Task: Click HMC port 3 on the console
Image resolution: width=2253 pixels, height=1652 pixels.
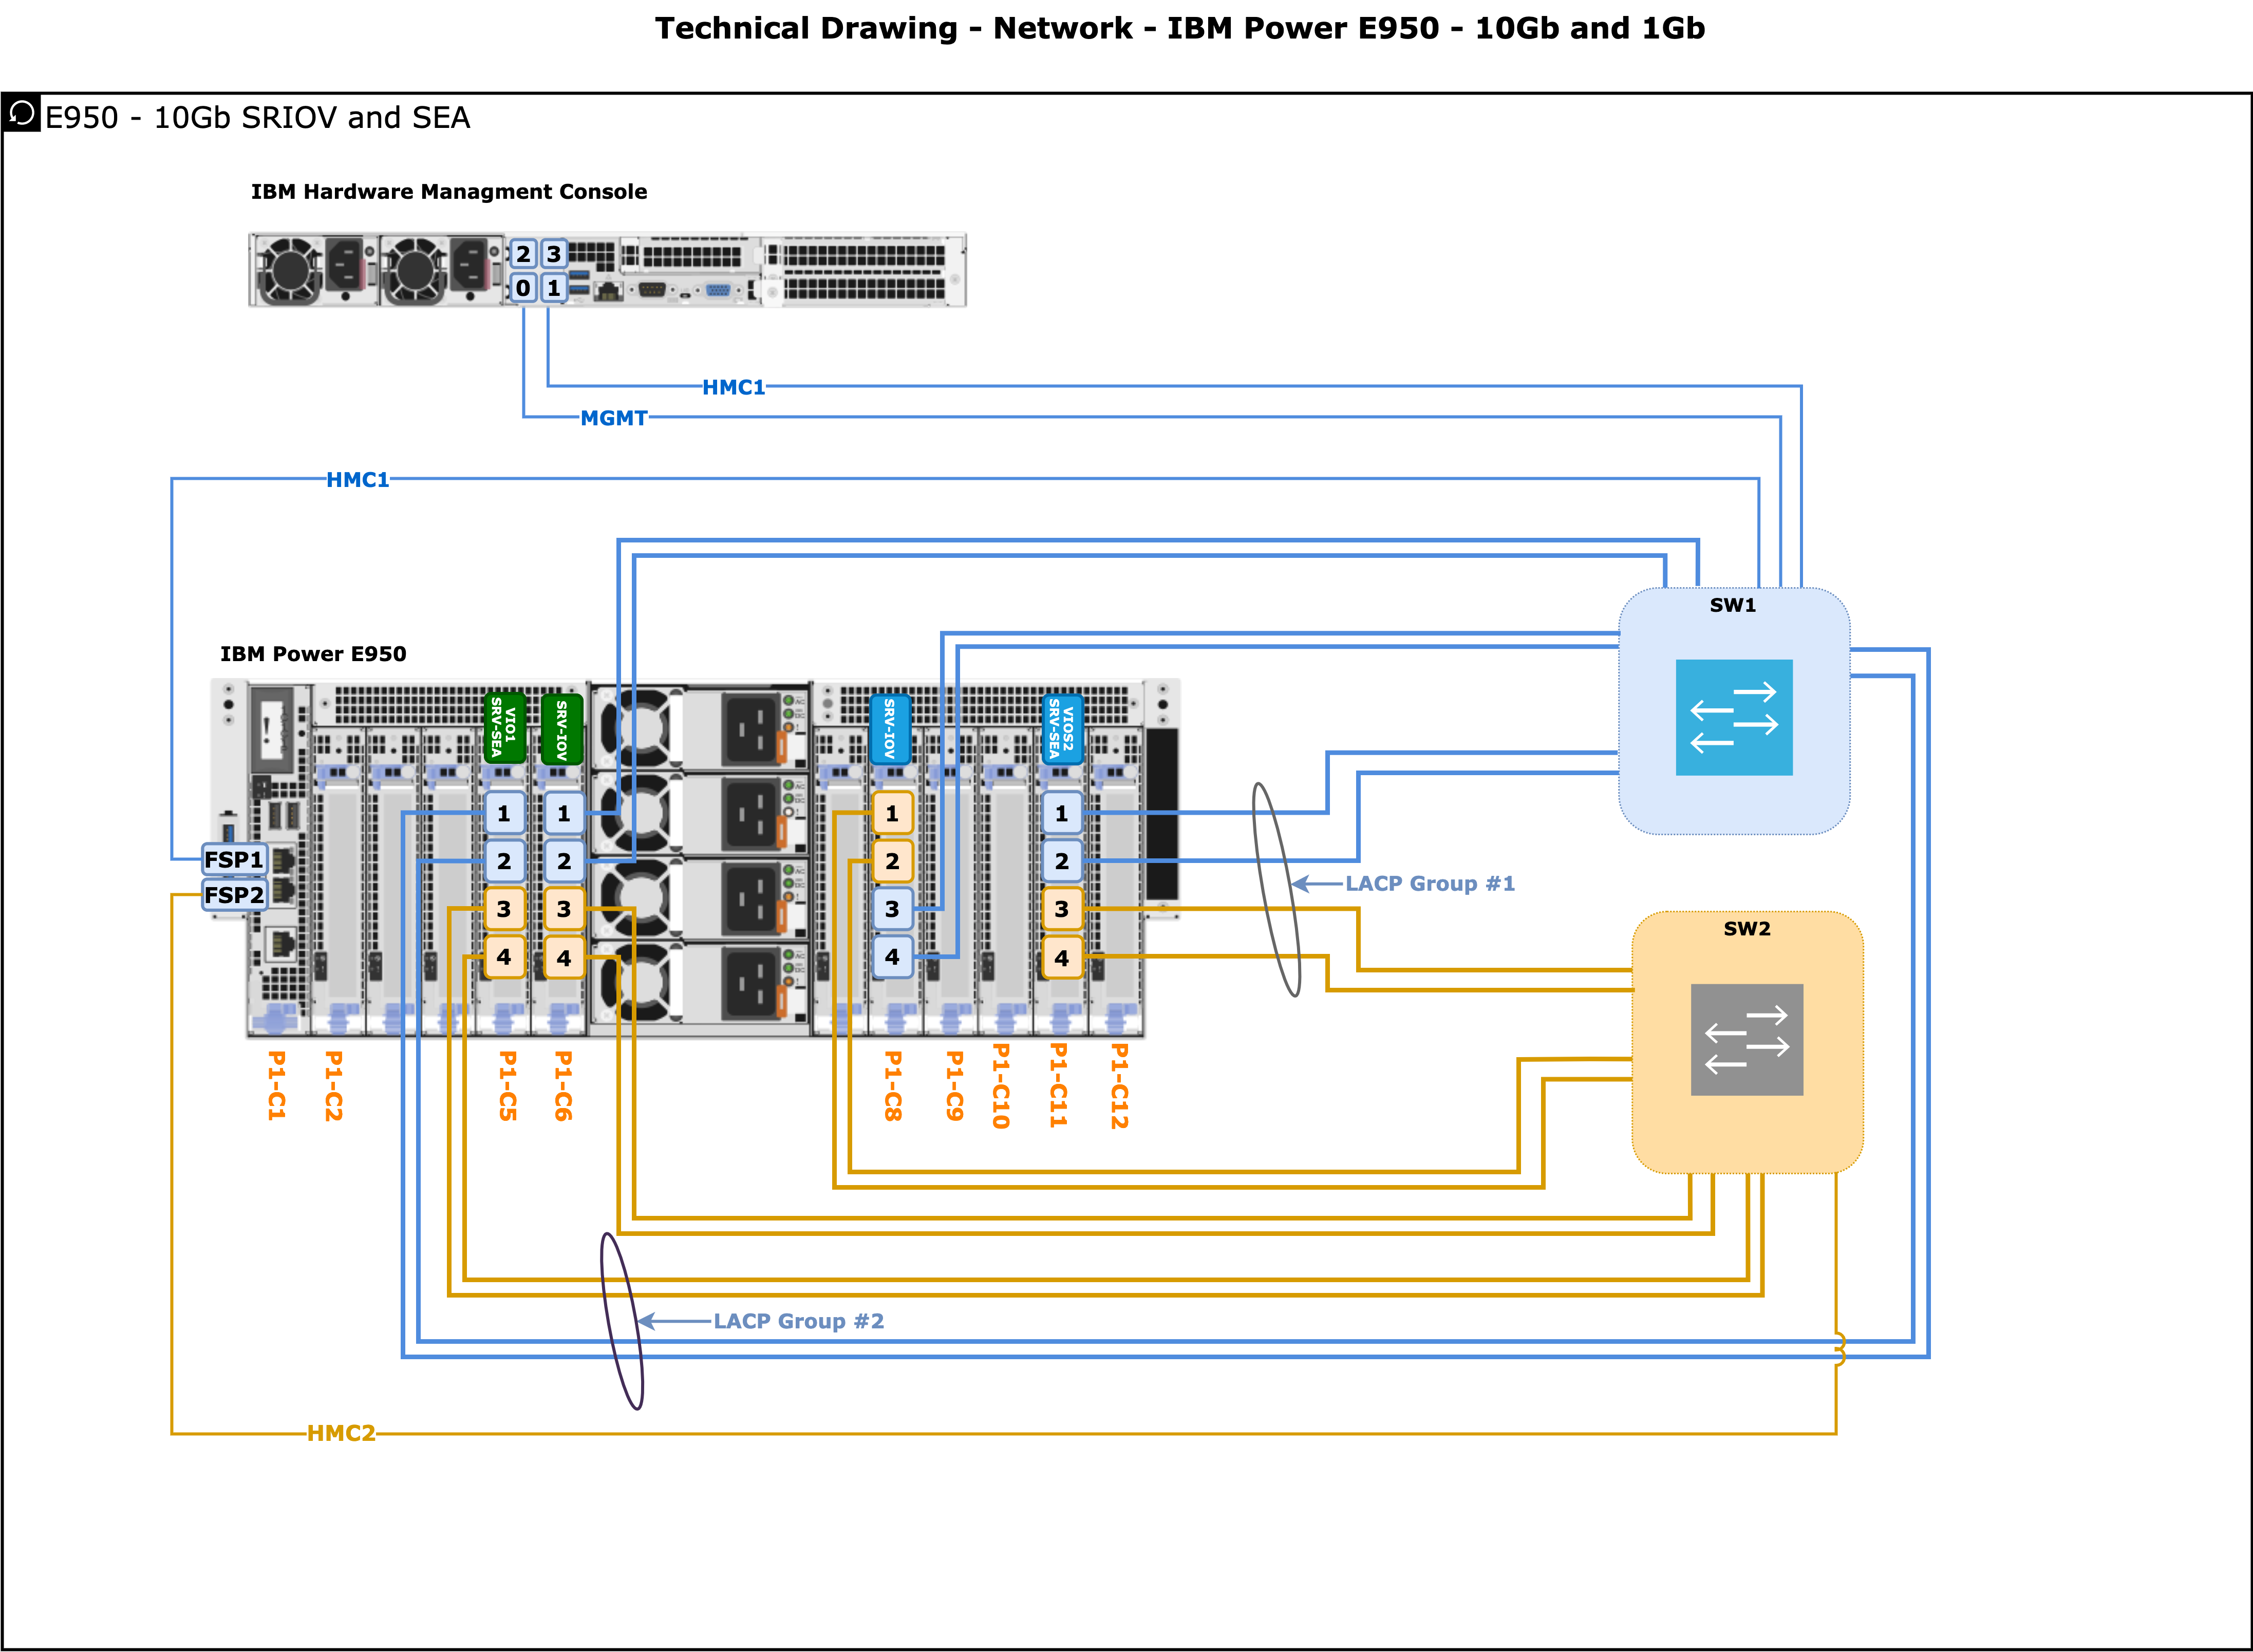Action: pos(553,254)
